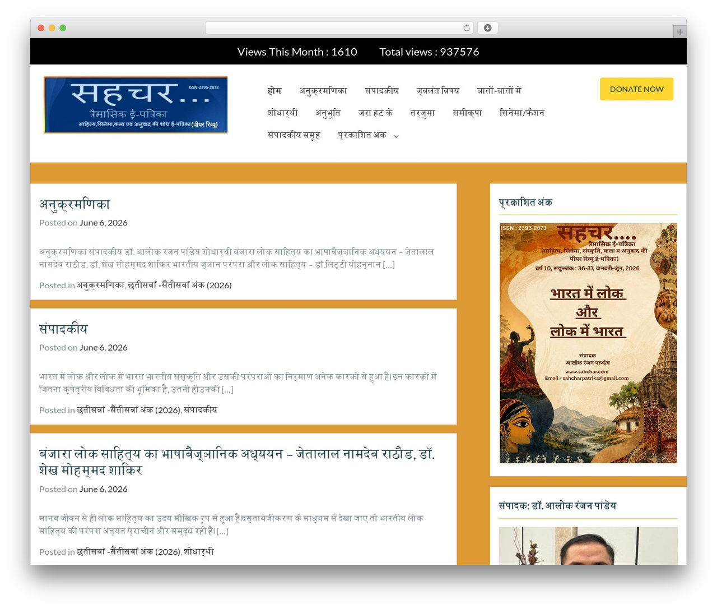Open the जरा हट के menu item

pos(375,113)
